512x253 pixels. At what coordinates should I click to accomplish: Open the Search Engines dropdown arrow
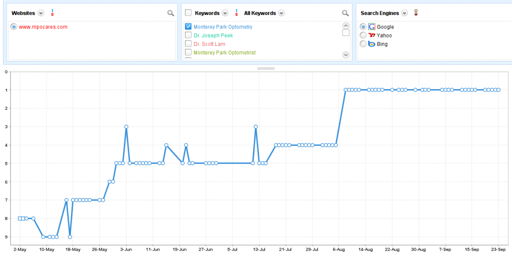[404, 13]
